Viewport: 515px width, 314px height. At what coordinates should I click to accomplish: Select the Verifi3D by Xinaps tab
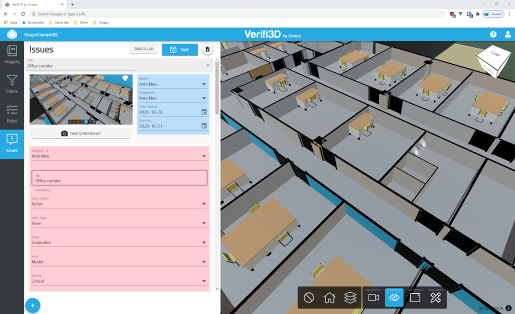pos(34,4)
